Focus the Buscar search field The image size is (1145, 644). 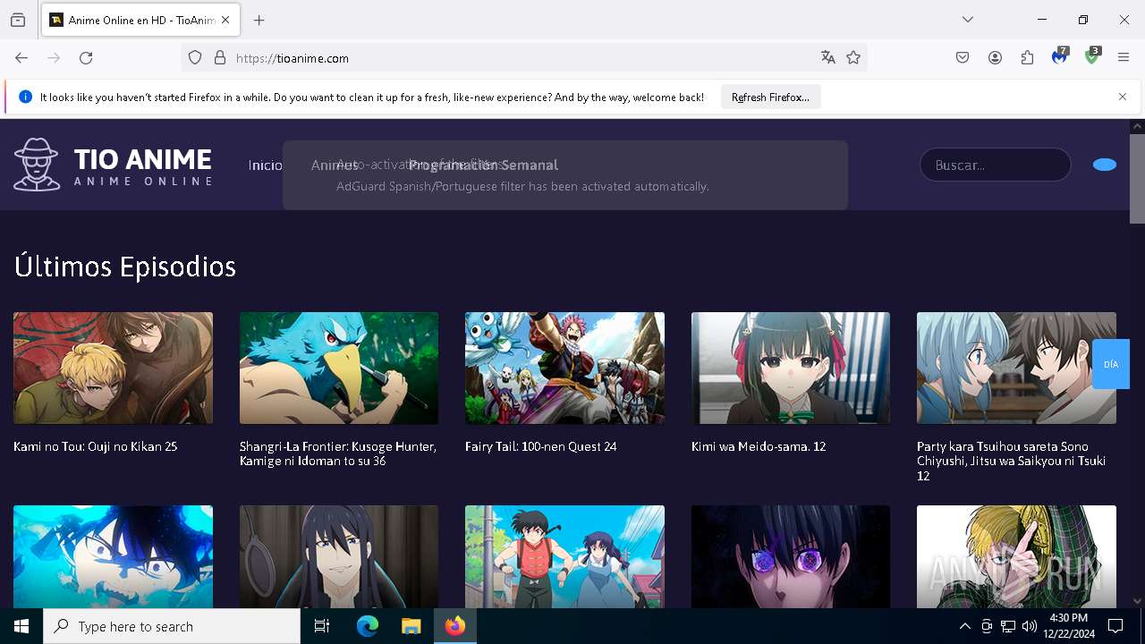tap(995, 165)
